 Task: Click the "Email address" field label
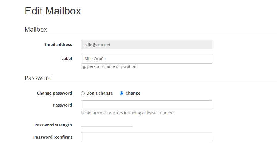(x=58, y=45)
